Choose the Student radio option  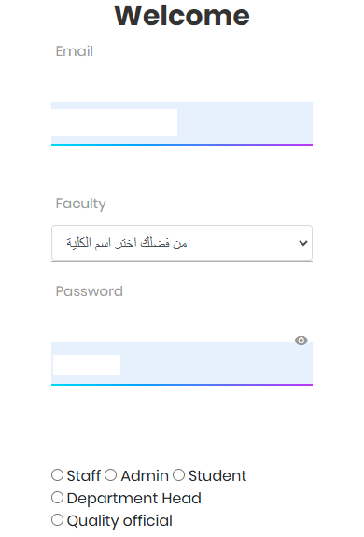tap(178, 475)
